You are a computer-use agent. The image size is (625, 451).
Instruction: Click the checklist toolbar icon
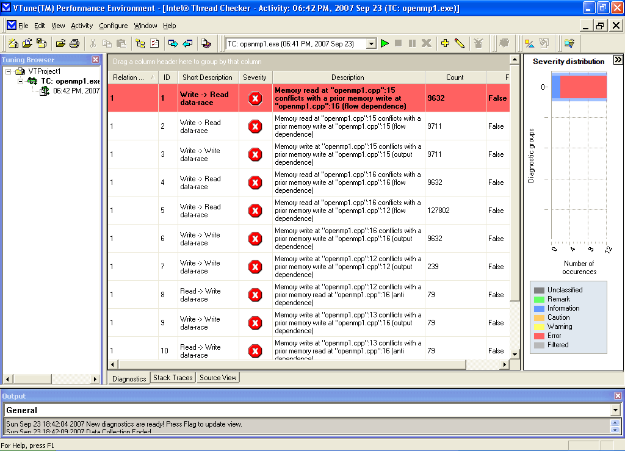tap(154, 43)
